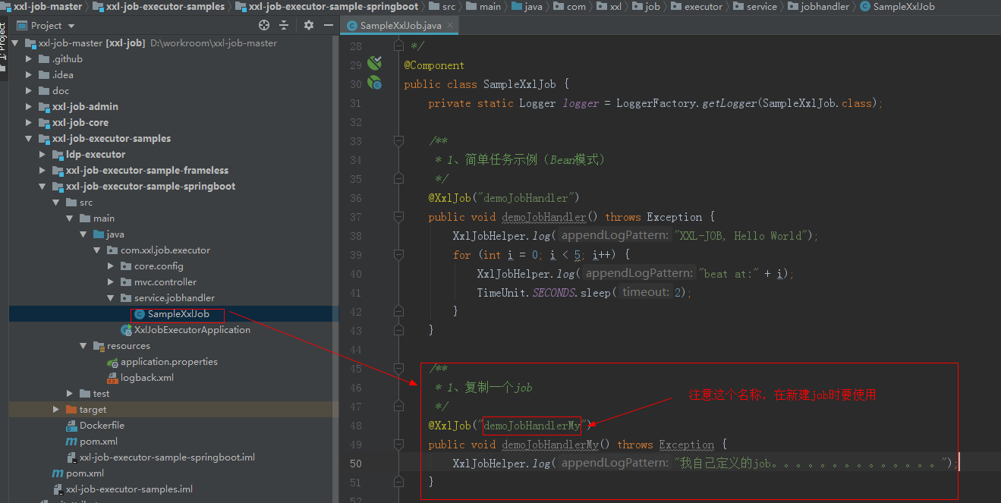Expand the test folder
Image resolution: width=1001 pixels, height=503 pixels.
(70, 394)
